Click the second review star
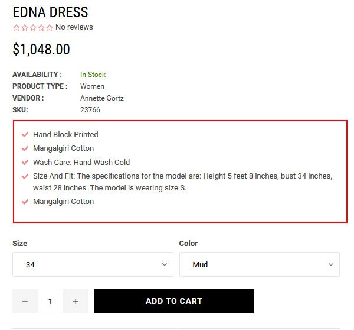Screen dimensions: 354x330 click(25, 27)
